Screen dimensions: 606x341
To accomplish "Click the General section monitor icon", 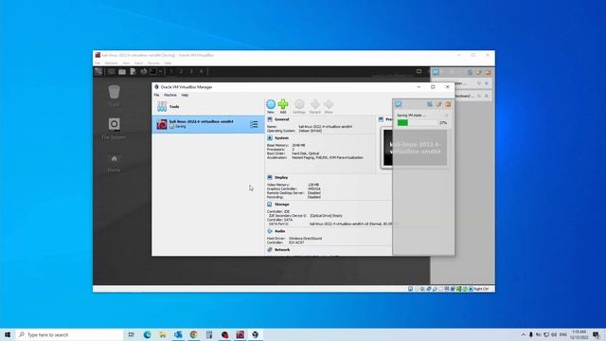I will [270, 119].
